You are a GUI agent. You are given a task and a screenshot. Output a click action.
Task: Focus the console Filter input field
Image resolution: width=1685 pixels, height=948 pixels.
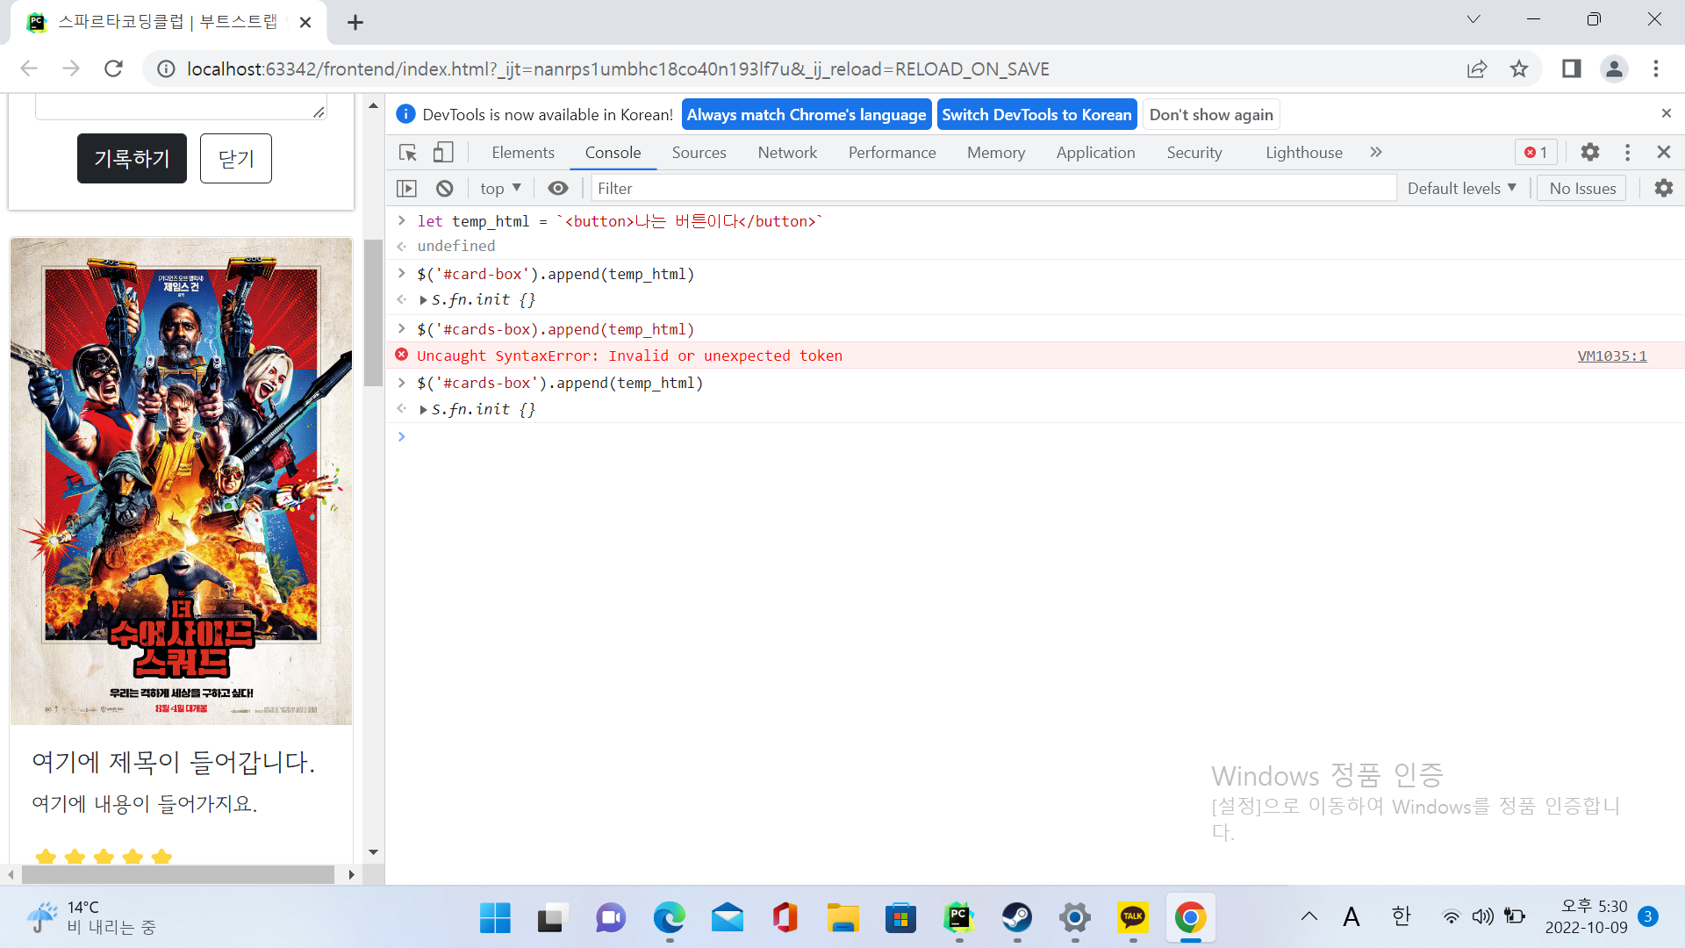click(x=993, y=188)
